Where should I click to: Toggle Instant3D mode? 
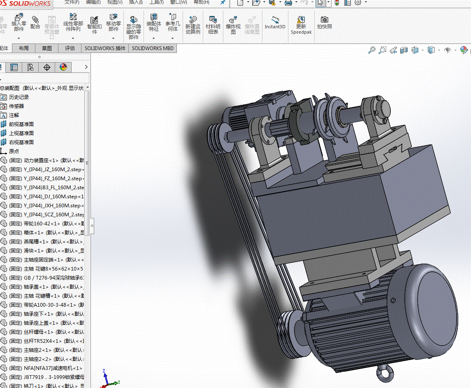(275, 20)
